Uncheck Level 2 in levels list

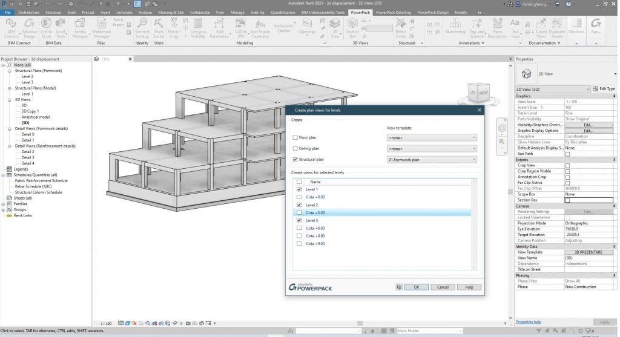coord(299,205)
